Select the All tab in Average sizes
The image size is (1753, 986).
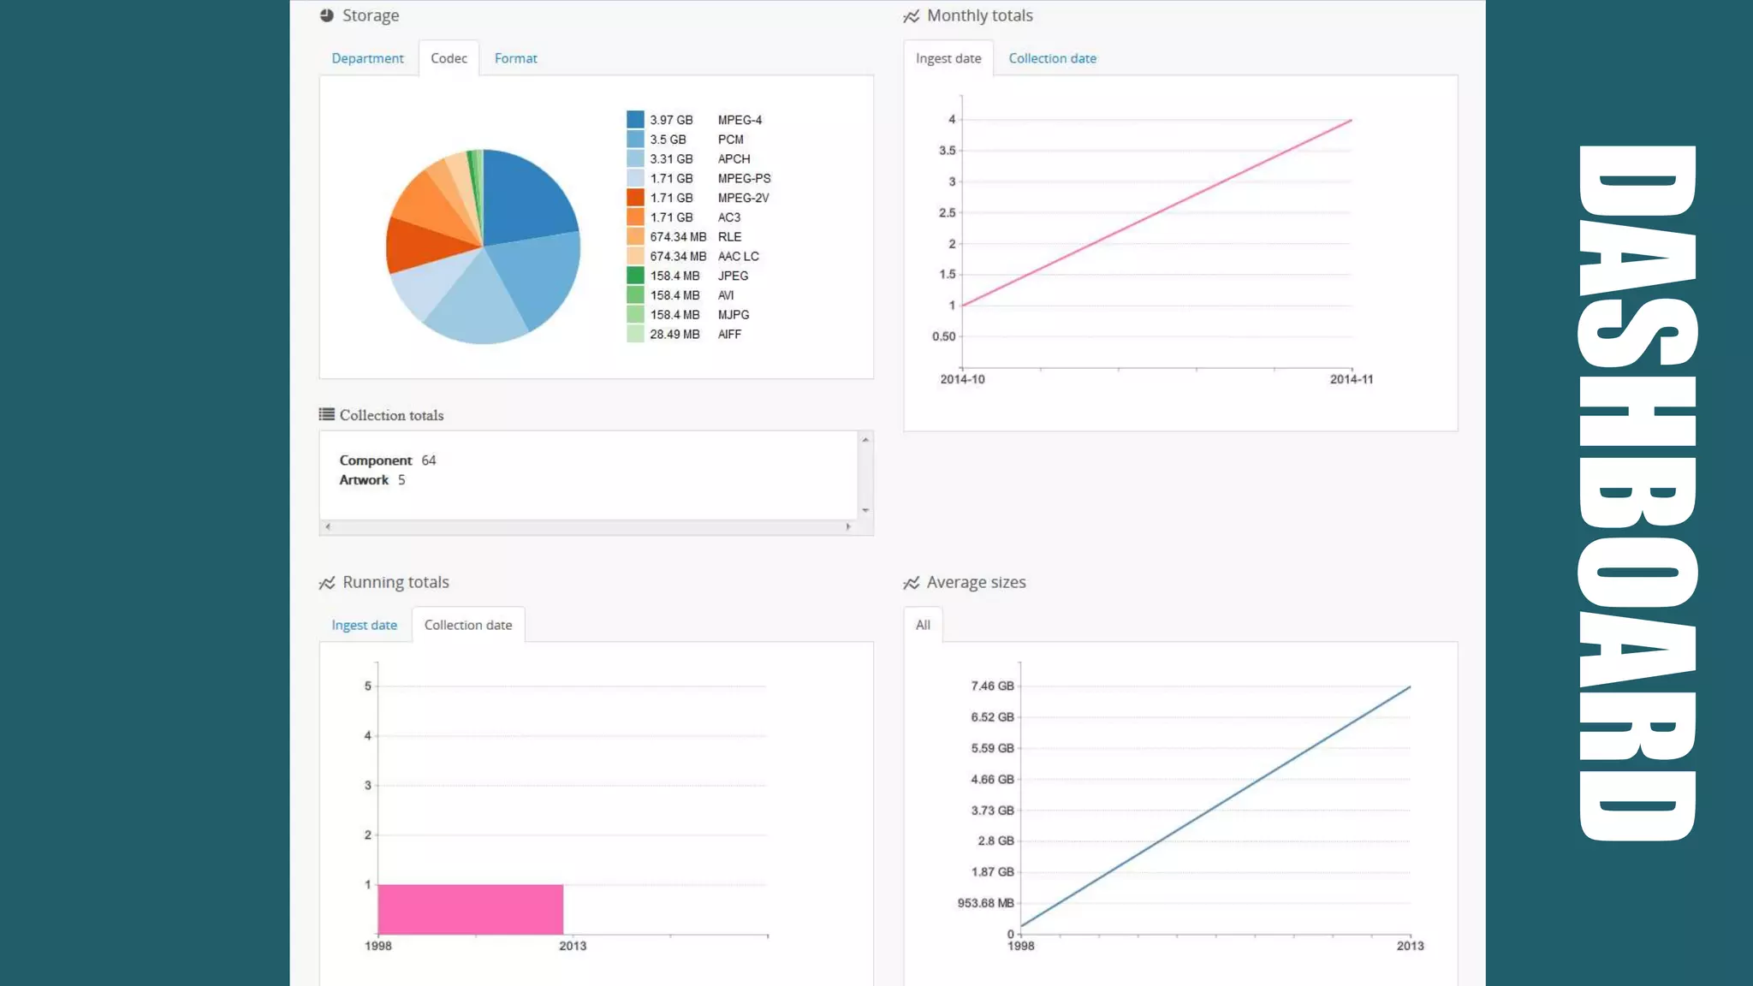click(923, 625)
